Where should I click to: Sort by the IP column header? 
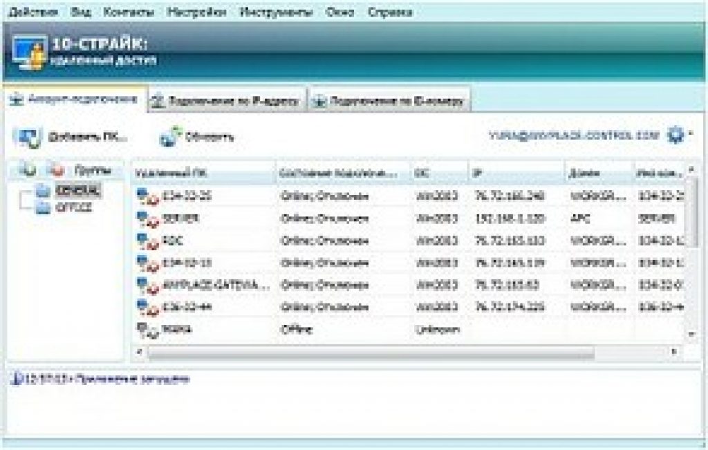[516, 173]
